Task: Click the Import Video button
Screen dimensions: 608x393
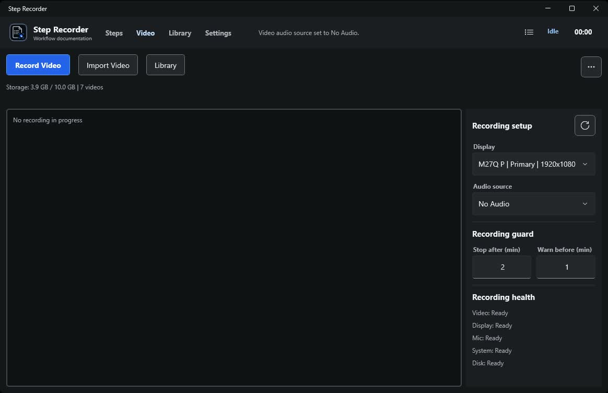Action: (108, 65)
